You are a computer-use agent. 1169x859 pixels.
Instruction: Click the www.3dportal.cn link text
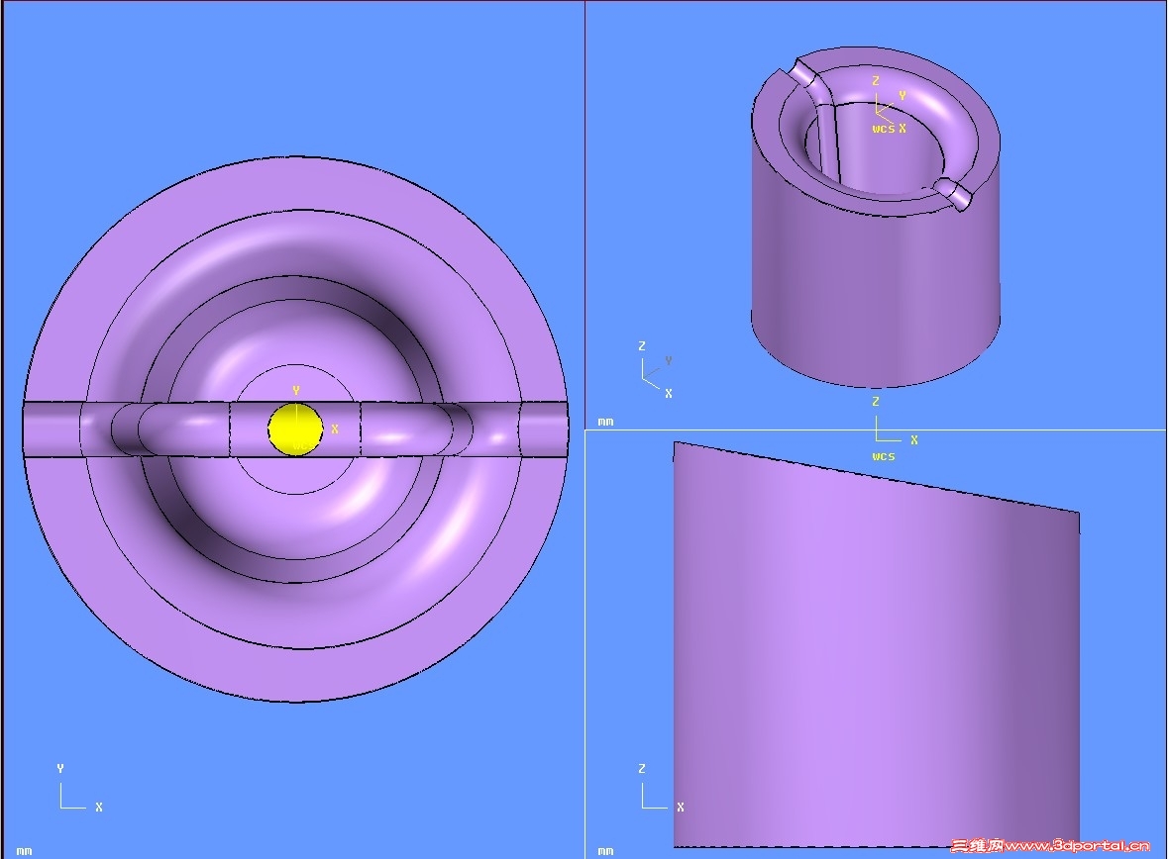[1077, 845]
